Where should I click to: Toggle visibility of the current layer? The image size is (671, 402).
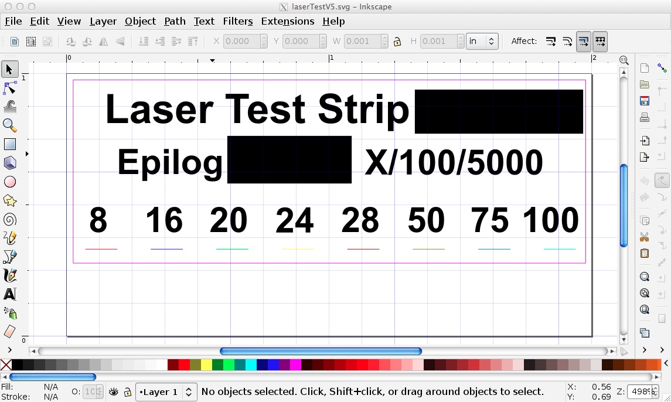tap(114, 391)
